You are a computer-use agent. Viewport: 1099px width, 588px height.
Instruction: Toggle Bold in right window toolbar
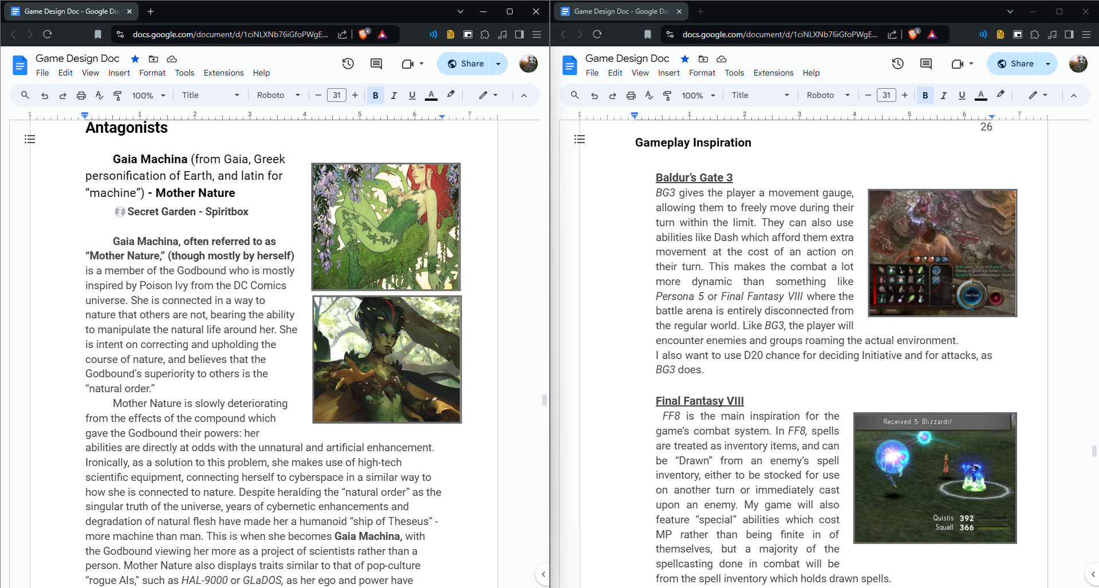pyautogui.click(x=925, y=96)
